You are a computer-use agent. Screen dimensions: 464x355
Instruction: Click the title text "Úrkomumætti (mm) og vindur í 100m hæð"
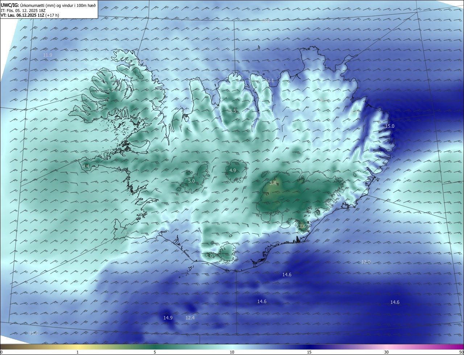coord(58,5)
